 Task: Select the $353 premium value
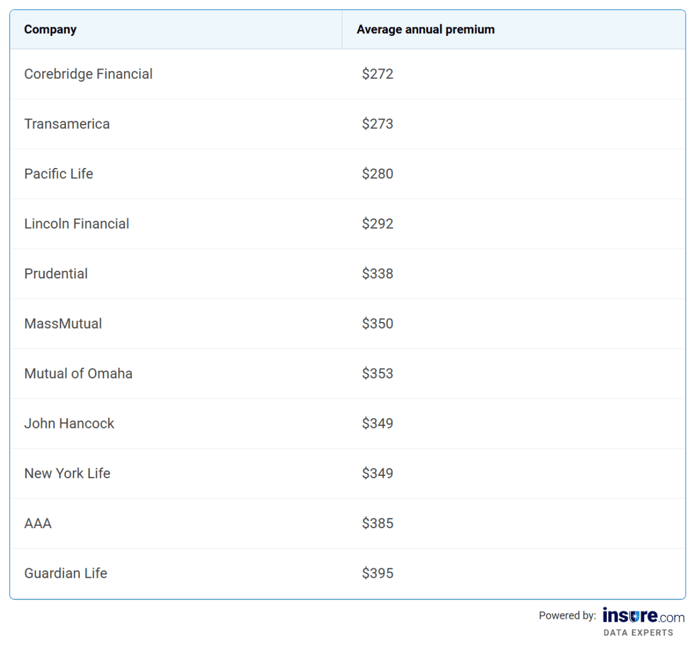377,374
